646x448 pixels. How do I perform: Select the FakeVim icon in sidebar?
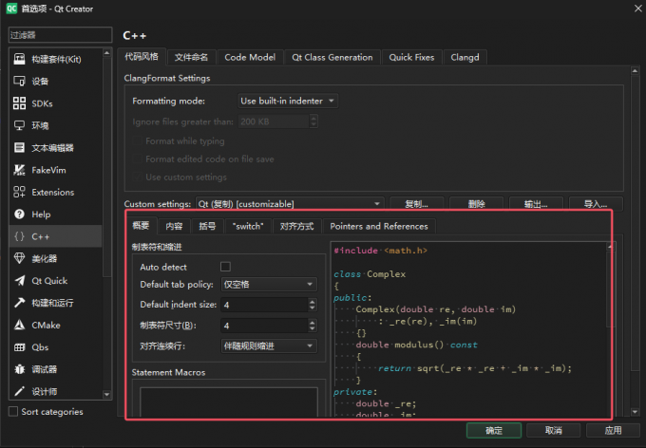(19, 170)
